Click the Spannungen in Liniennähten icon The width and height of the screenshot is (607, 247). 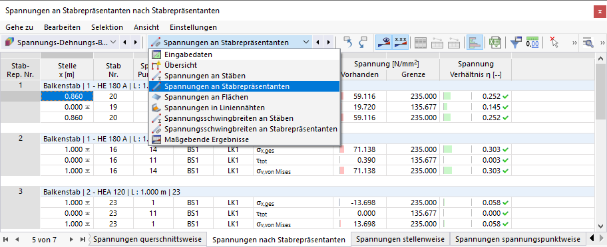pos(156,108)
